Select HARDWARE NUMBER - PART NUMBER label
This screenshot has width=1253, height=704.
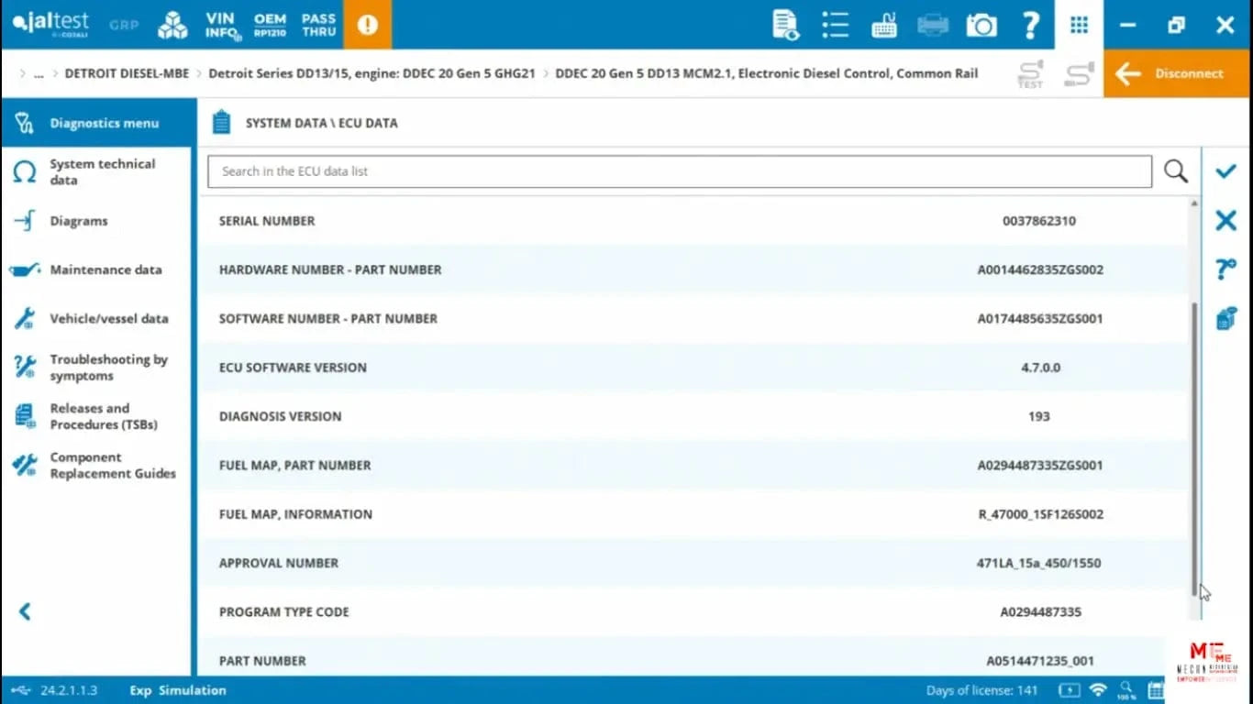330,269
